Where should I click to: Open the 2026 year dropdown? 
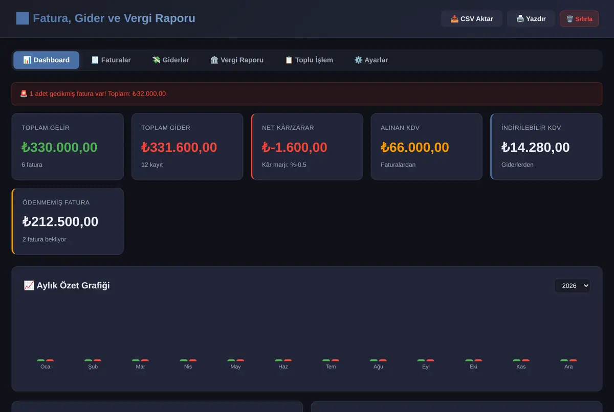[573, 286]
